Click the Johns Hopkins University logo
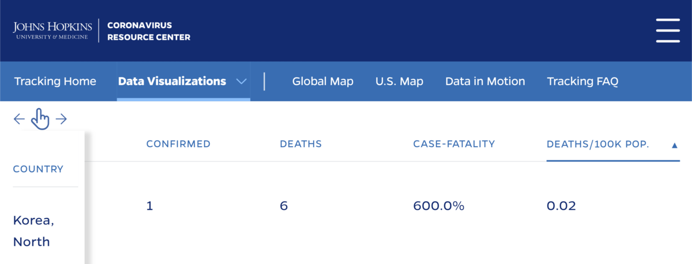The width and height of the screenshot is (692, 264). pyautogui.click(x=52, y=30)
